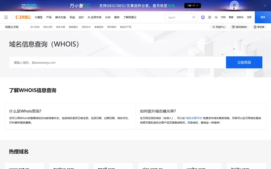
Task: Click 阿里云万网 in the sub-navigation
Action: tap(12, 27)
